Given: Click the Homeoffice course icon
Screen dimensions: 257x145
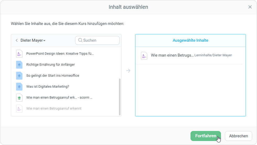Looking at the screenshot, I should (19, 76).
